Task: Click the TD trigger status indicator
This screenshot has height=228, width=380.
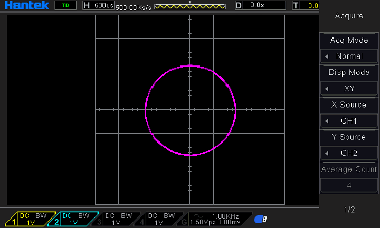Action: coord(65,6)
